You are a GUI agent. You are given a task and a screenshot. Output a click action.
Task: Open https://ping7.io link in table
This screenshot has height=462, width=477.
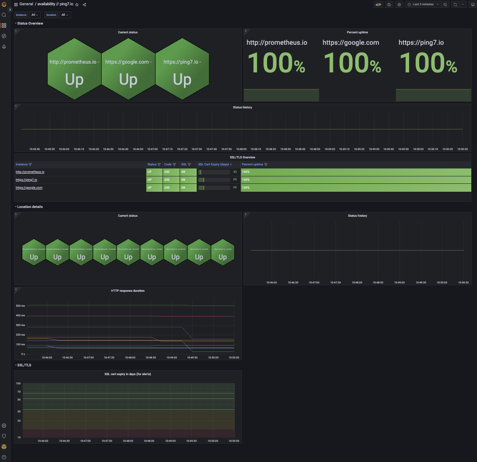tap(26, 180)
